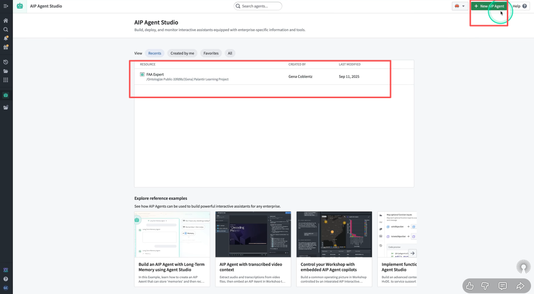Click the RESOURCE column header
This screenshot has width=534, height=294.
147,64
